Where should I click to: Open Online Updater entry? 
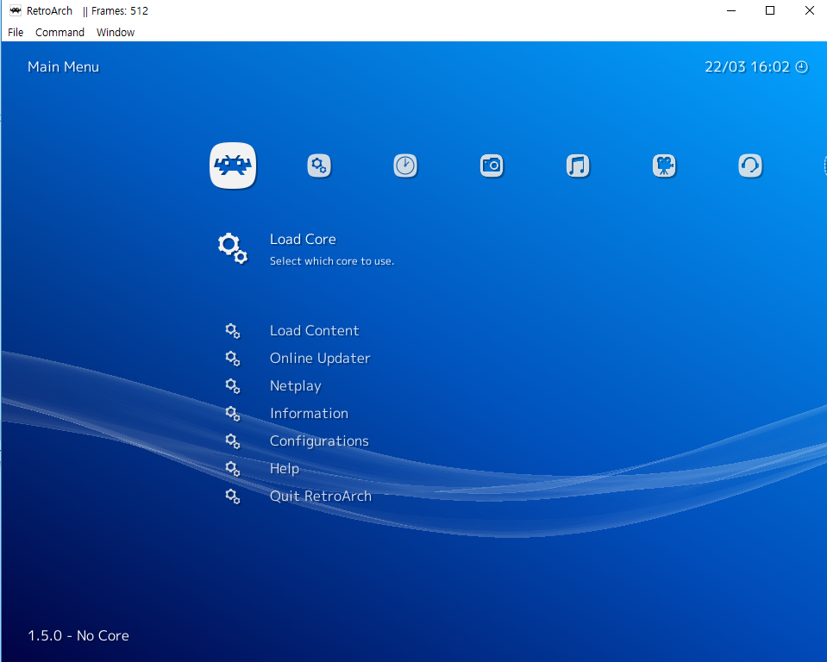pos(320,359)
